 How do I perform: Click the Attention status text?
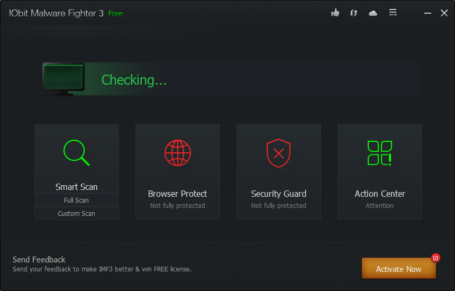[x=379, y=206]
